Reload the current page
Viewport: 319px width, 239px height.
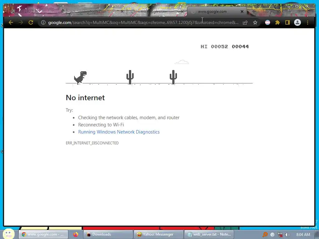pyautogui.click(x=31, y=22)
